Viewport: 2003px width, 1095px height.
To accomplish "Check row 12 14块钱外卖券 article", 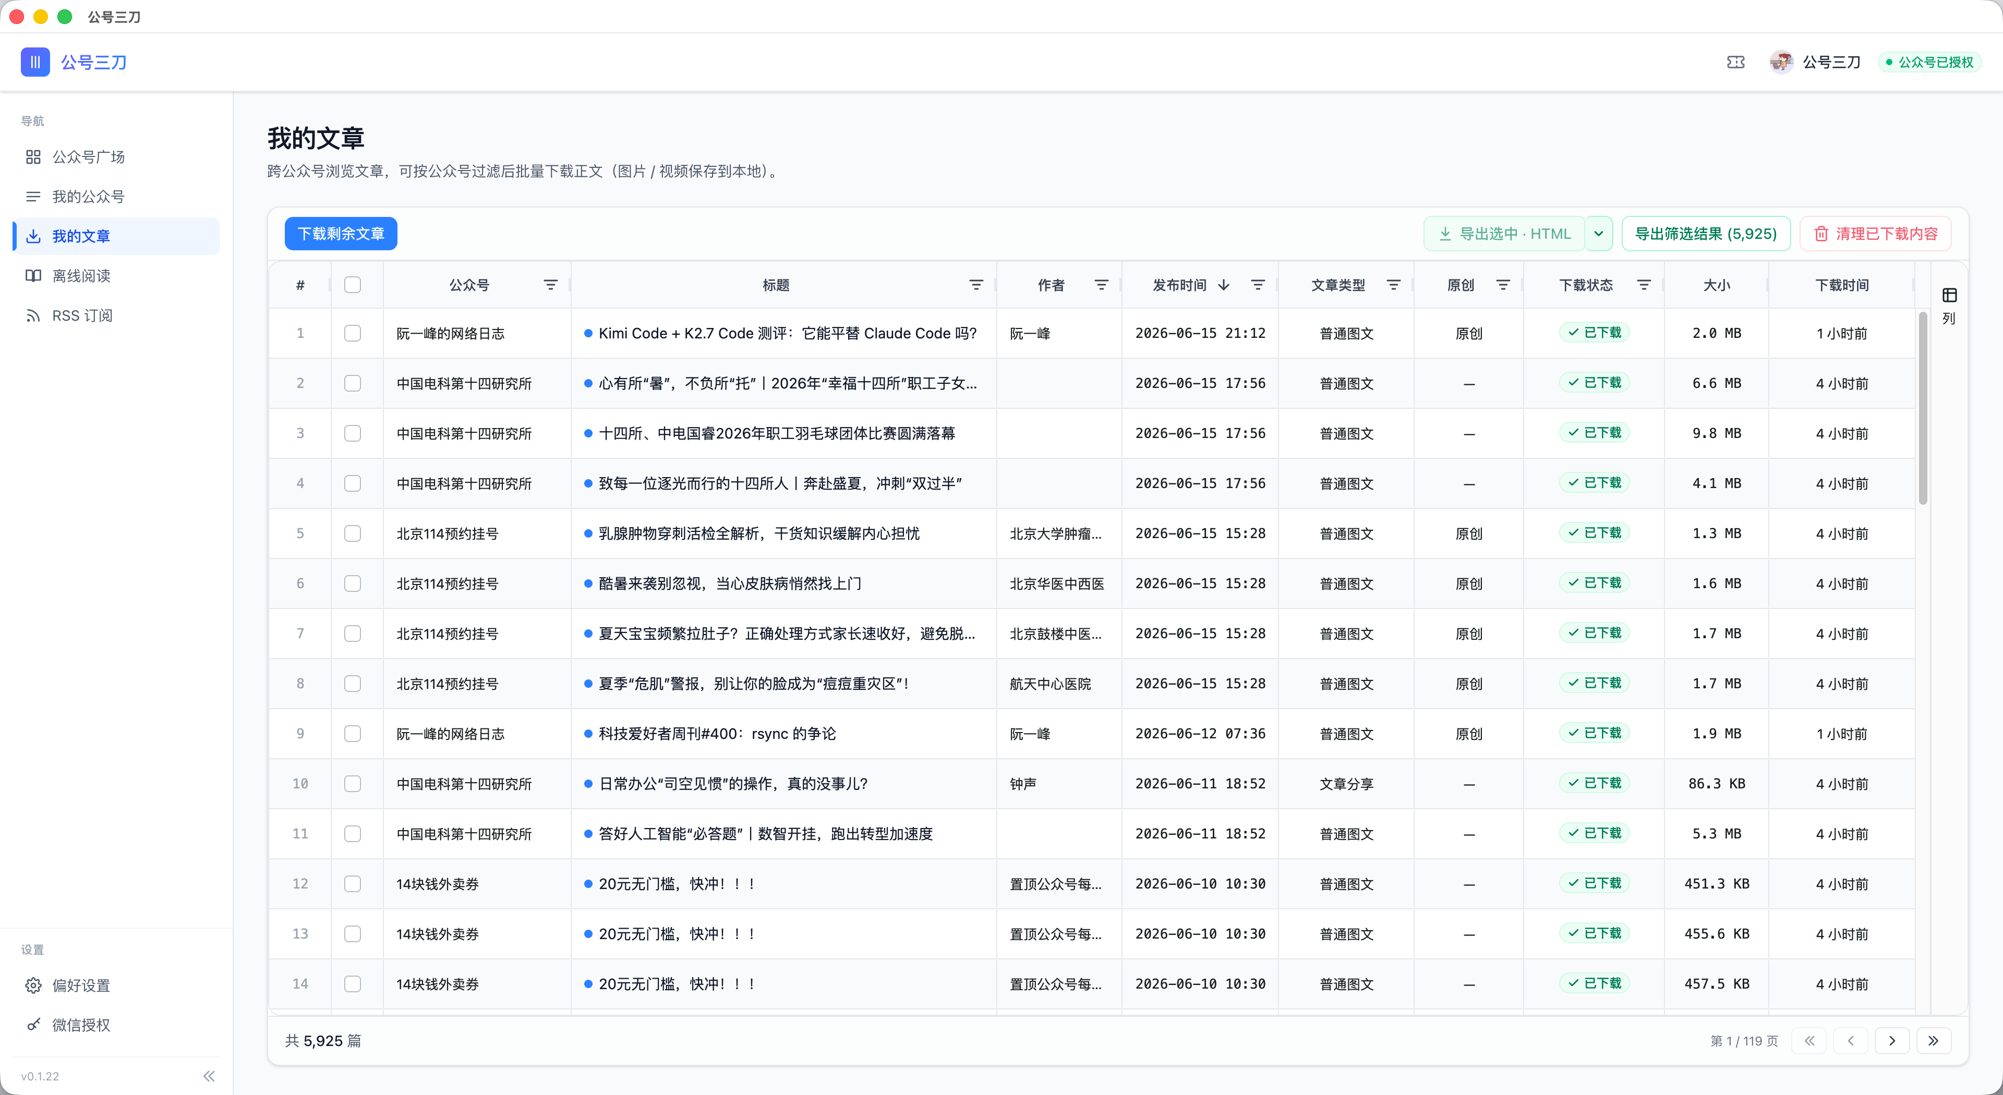I will point(353,884).
